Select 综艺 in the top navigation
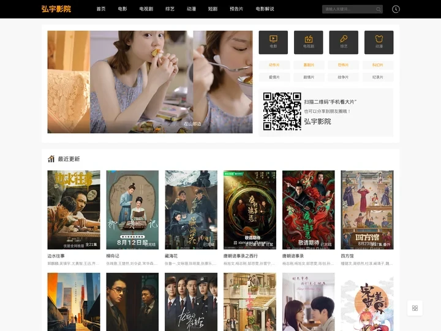Screen dimensions: 441x331 coord(170,9)
